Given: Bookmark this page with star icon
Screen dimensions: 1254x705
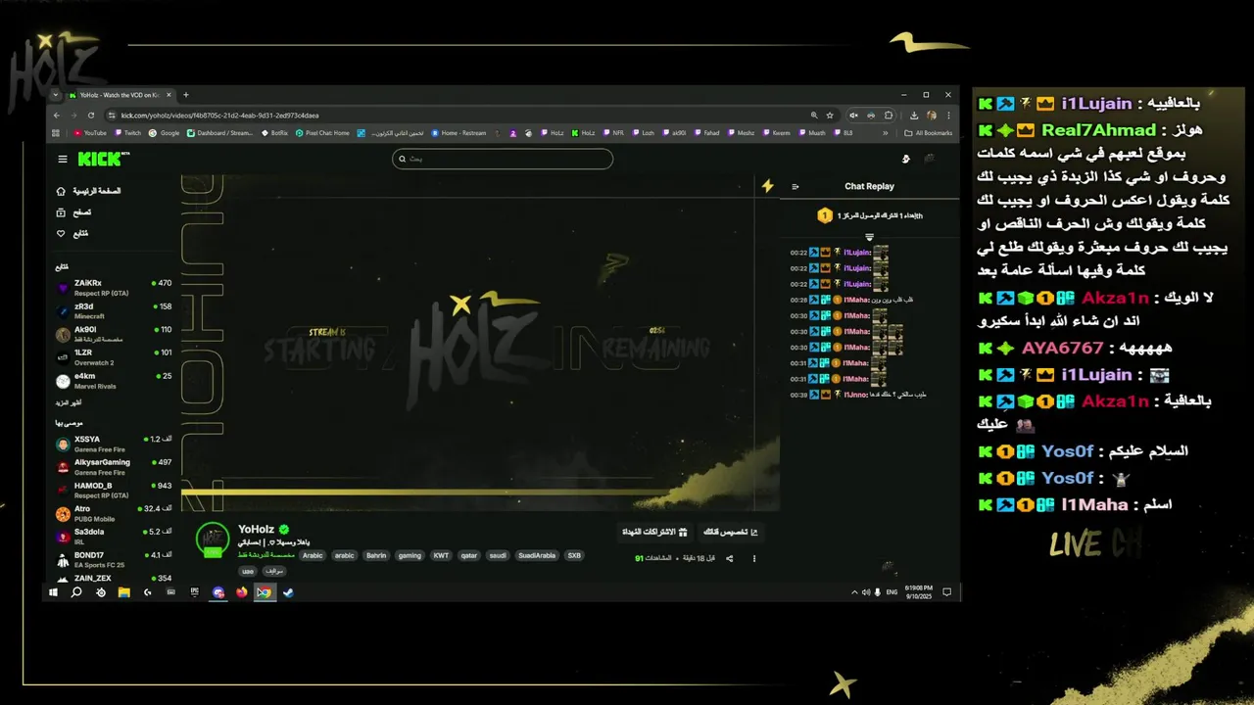Looking at the screenshot, I should [830, 115].
